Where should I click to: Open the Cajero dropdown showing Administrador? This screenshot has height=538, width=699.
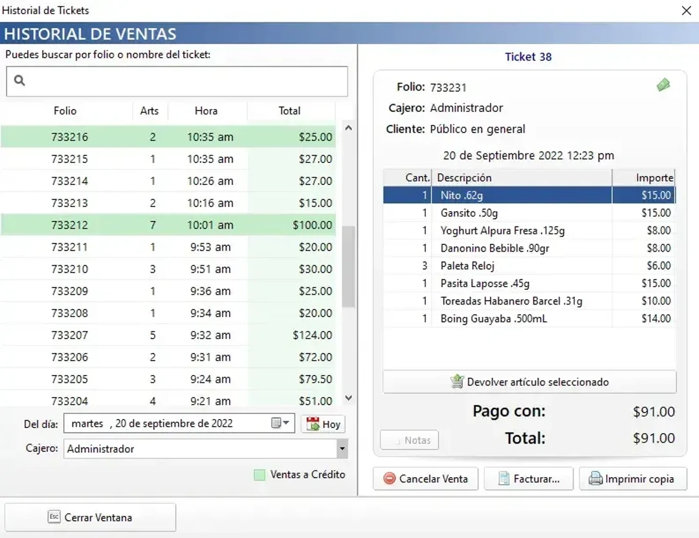click(x=344, y=449)
